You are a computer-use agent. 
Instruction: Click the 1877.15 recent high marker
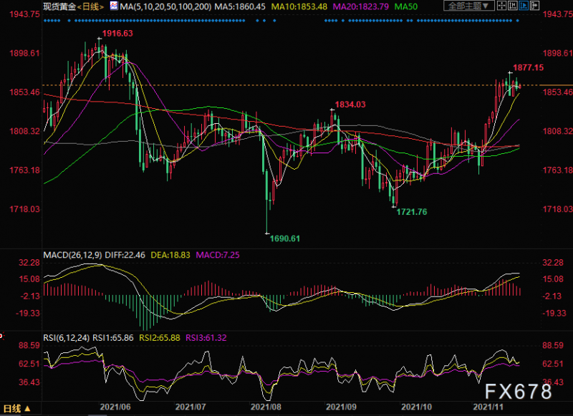coord(528,67)
